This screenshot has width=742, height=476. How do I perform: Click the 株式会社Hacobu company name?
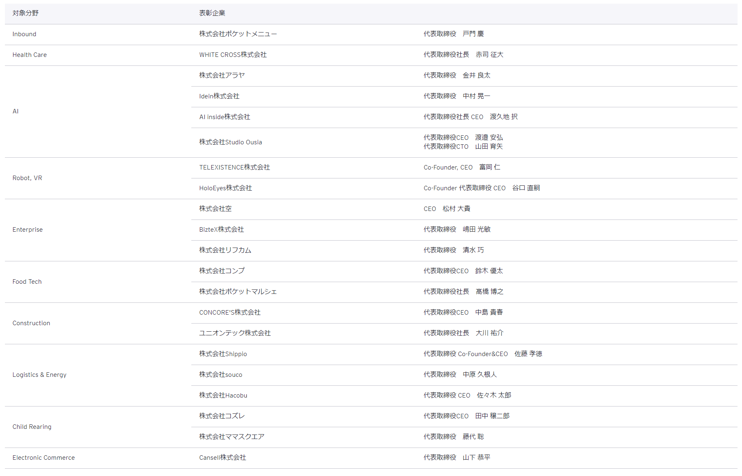pyautogui.click(x=223, y=396)
